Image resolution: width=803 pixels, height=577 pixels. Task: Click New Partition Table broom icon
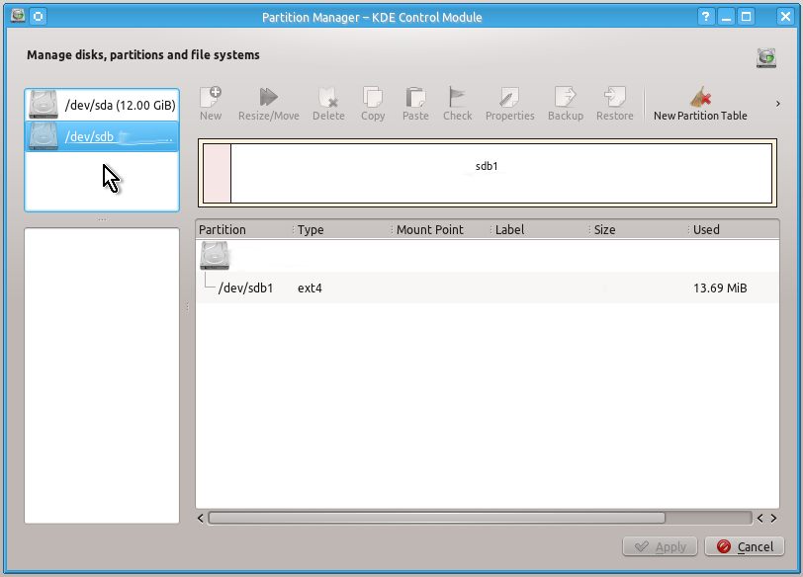700,96
